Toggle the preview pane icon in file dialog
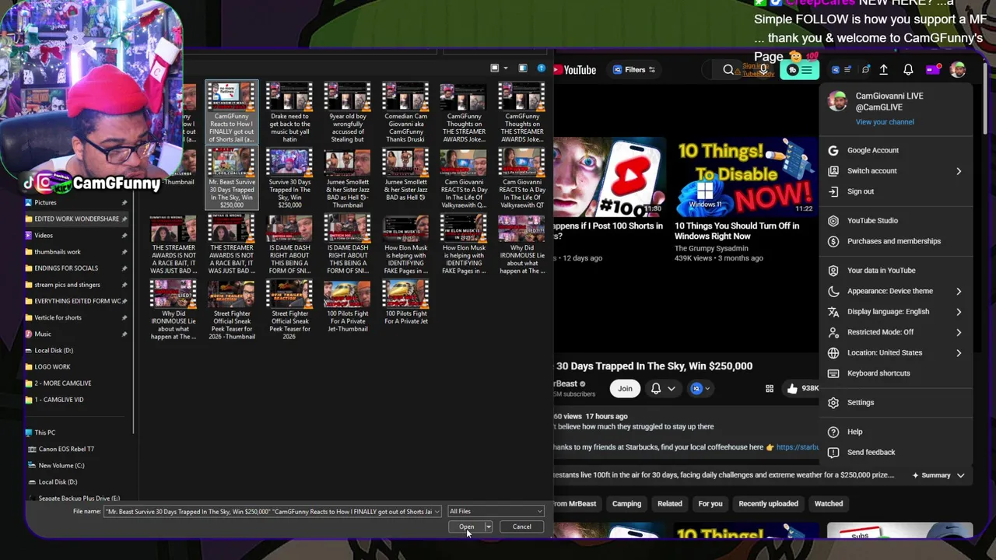 click(x=523, y=68)
